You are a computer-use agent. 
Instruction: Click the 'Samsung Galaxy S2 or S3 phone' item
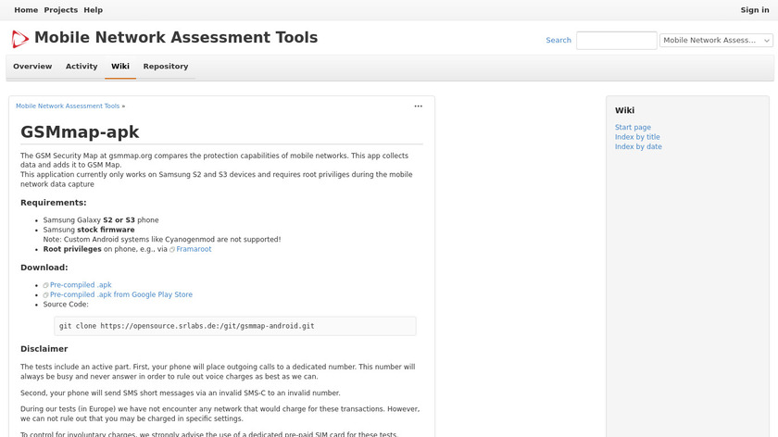tap(101, 219)
